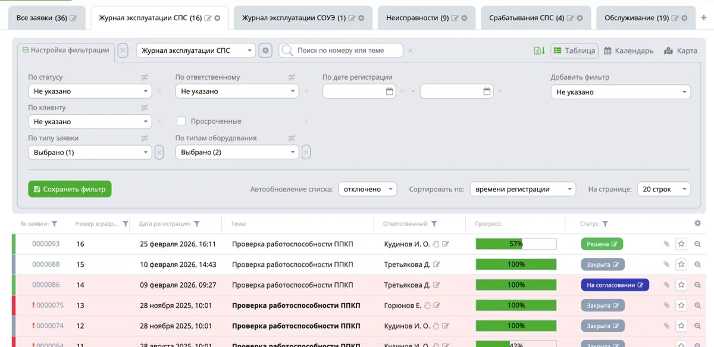Close the Неисправности tab
Image resolution: width=714 pixels, height=347 pixels.
click(464, 18)
